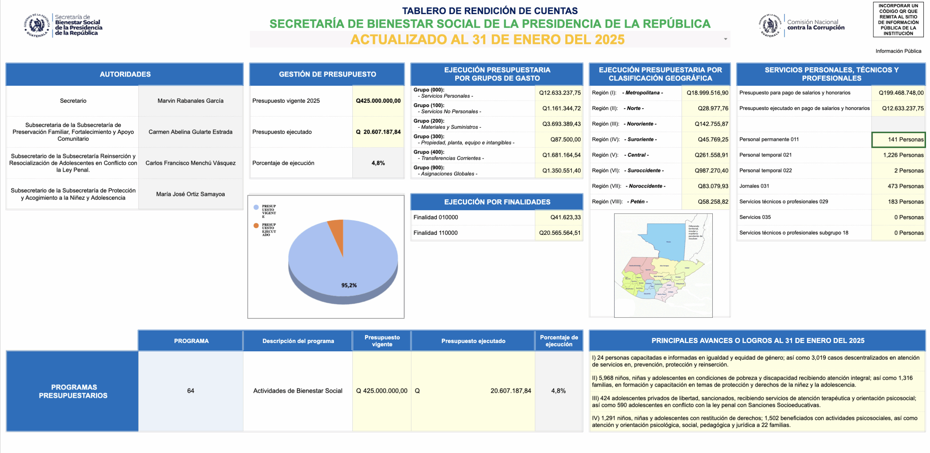
Task: Click the PRINCIPALES AVANCES O LOGROS header
Action: (x=757, y=341)
